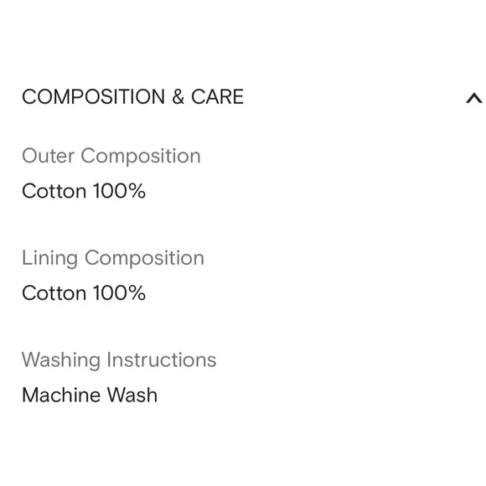Collapse the Composition & Care section chevron
The width and height of the screenshot is (486, 486).
pos(474,98)
